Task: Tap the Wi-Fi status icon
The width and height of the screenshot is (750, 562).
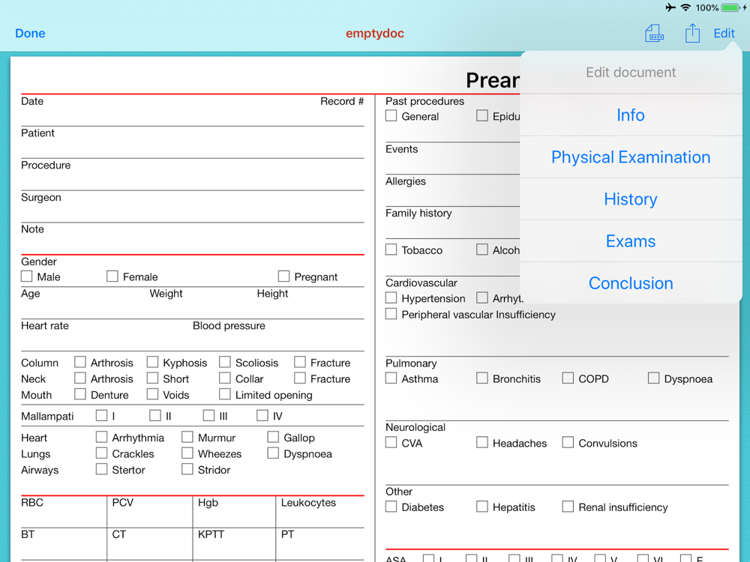Action: pos(685,7)
